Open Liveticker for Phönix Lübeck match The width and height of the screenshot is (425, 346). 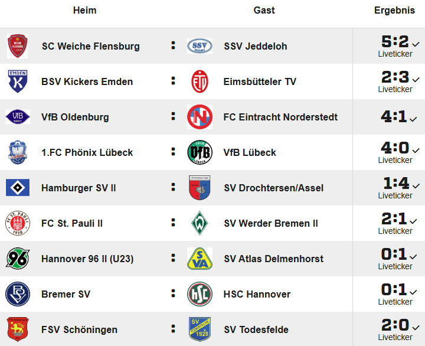pos(395,160)
